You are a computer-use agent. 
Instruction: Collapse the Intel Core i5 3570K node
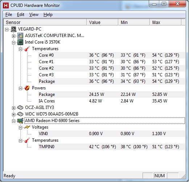(13, 43)
